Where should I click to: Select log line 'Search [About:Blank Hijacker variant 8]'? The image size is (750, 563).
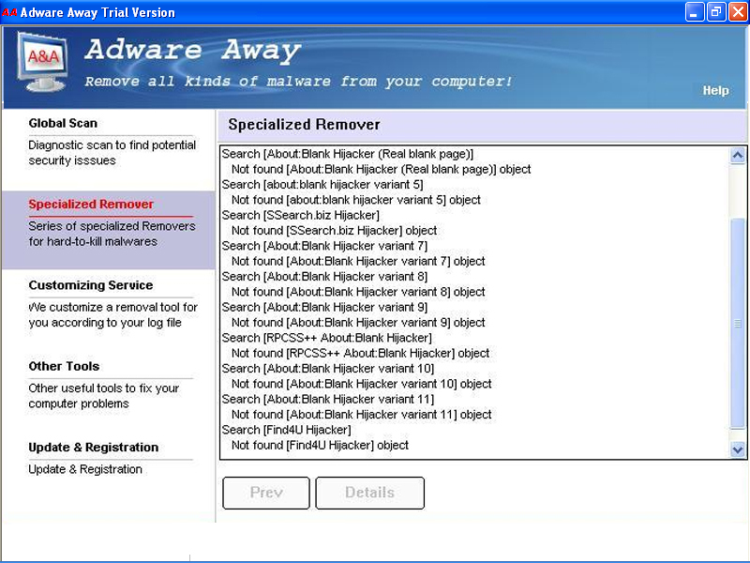pos(324,276)
